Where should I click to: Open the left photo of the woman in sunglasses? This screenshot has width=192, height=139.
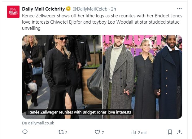(62, 71)
